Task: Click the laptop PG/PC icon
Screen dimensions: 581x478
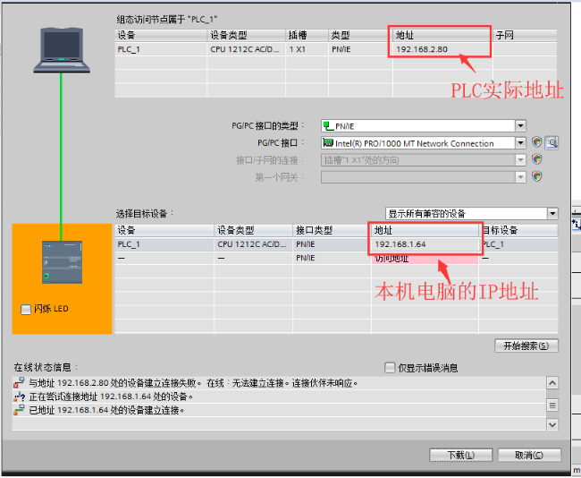Action: (x=62, y=50)
